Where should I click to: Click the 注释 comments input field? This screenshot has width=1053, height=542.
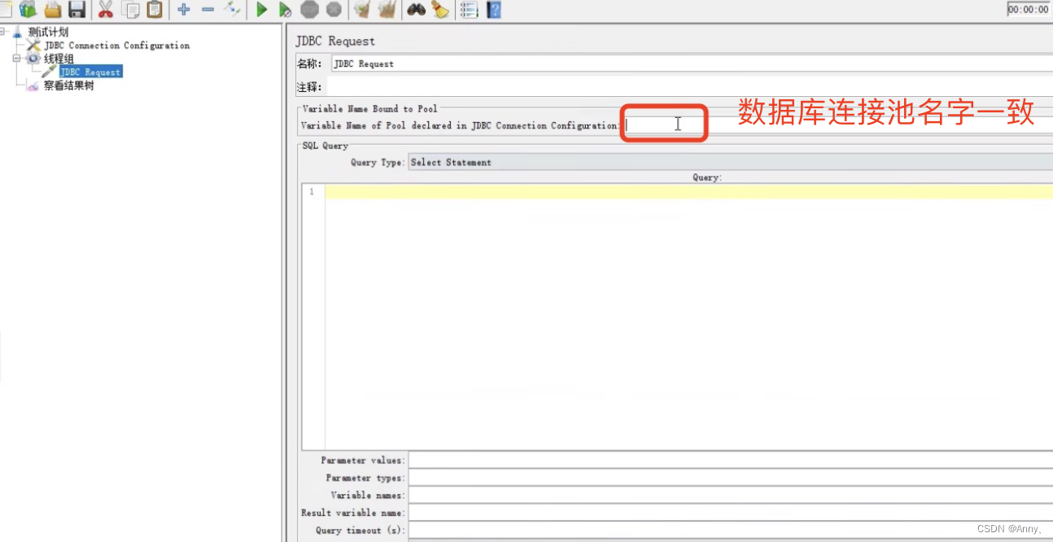[x=692, y=87]
